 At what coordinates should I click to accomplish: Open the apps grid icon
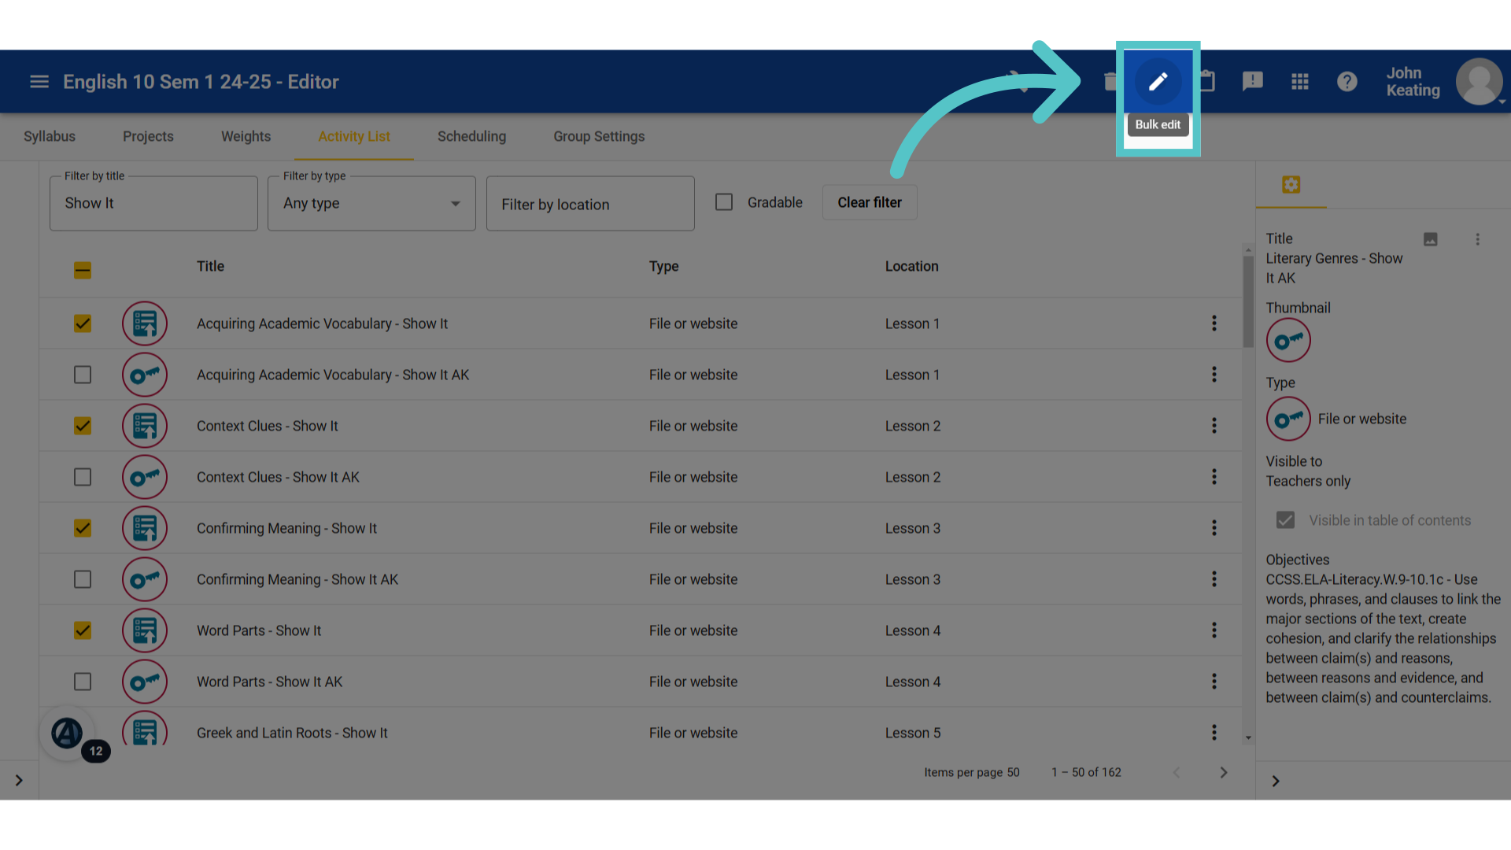[x=1299, y=82]
